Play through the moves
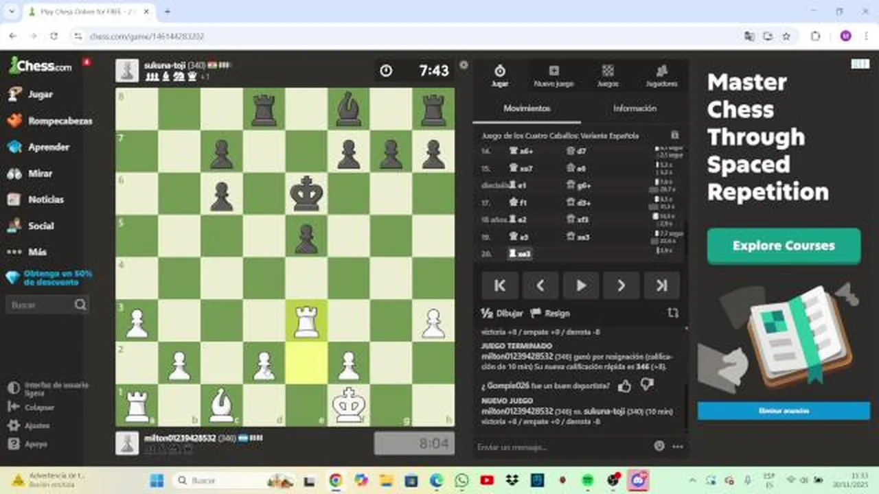The image size is (879, 494). tap(581, 285)
